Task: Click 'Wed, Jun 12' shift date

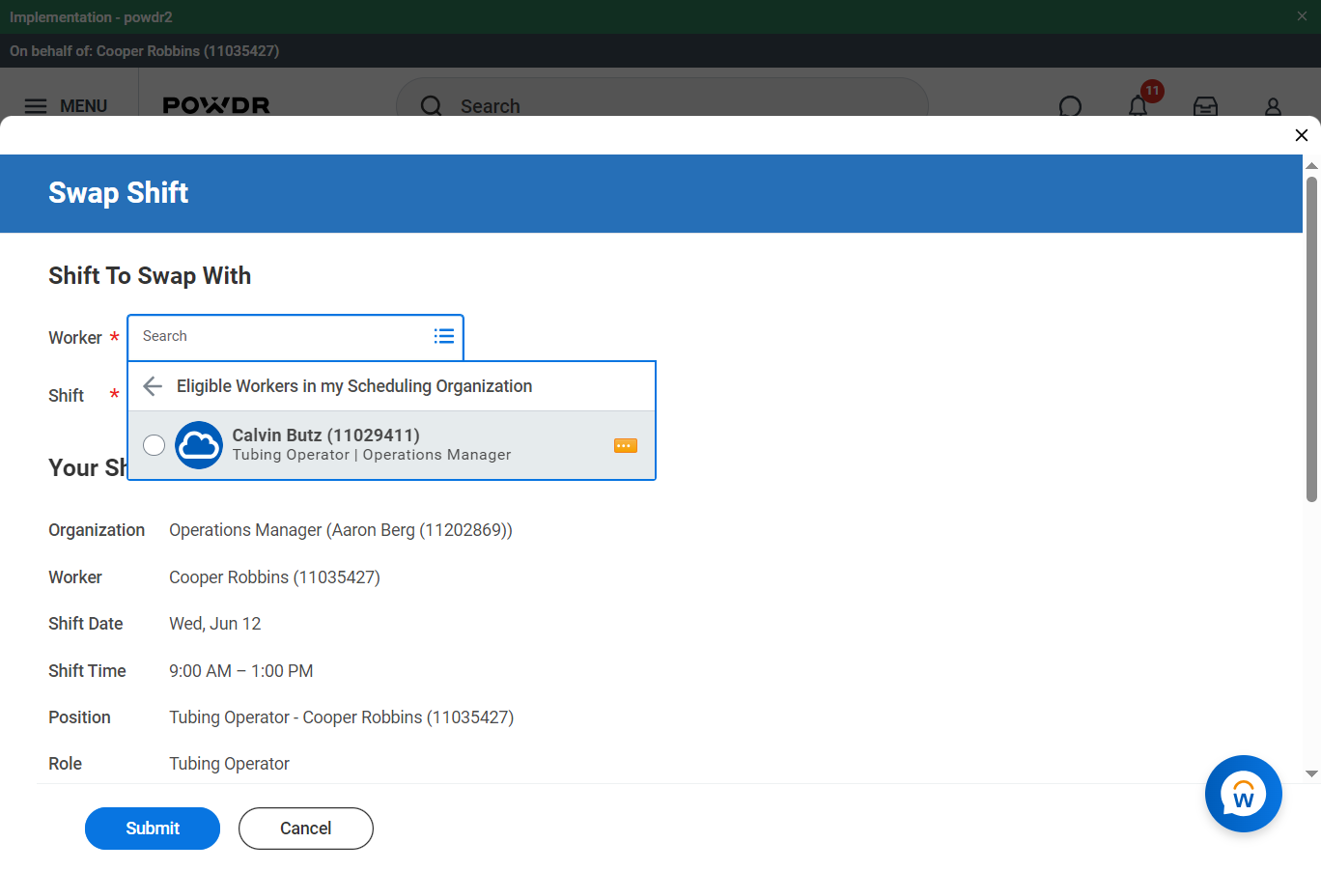Action: (215, 624)
